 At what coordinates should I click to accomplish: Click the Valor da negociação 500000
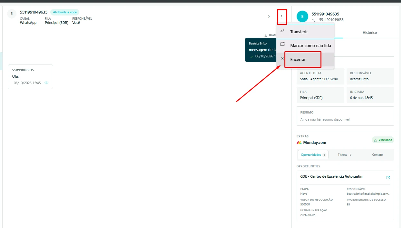305,204
